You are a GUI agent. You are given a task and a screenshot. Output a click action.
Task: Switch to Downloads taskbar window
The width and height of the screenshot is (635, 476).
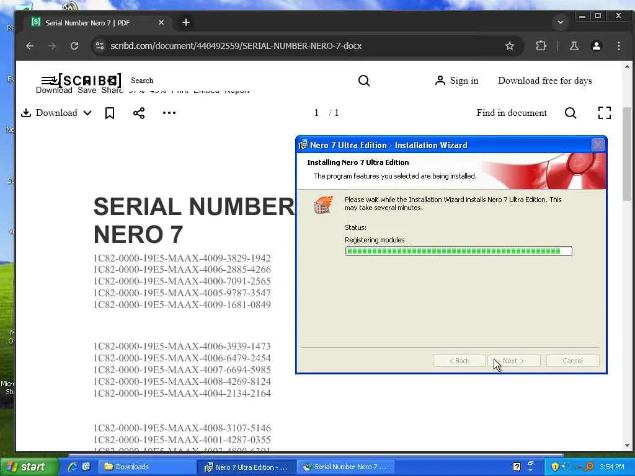[x=148, y=467]
